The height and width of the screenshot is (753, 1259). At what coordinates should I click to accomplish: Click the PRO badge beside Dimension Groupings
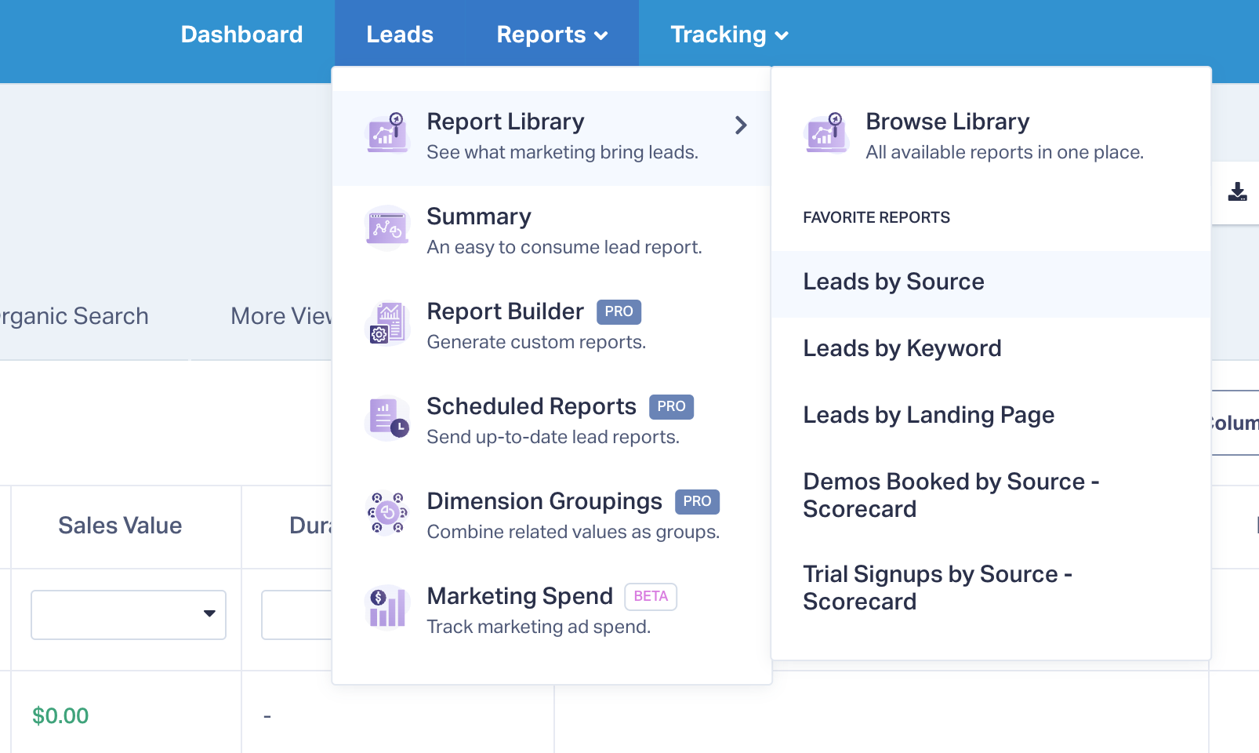click(697, 501)
